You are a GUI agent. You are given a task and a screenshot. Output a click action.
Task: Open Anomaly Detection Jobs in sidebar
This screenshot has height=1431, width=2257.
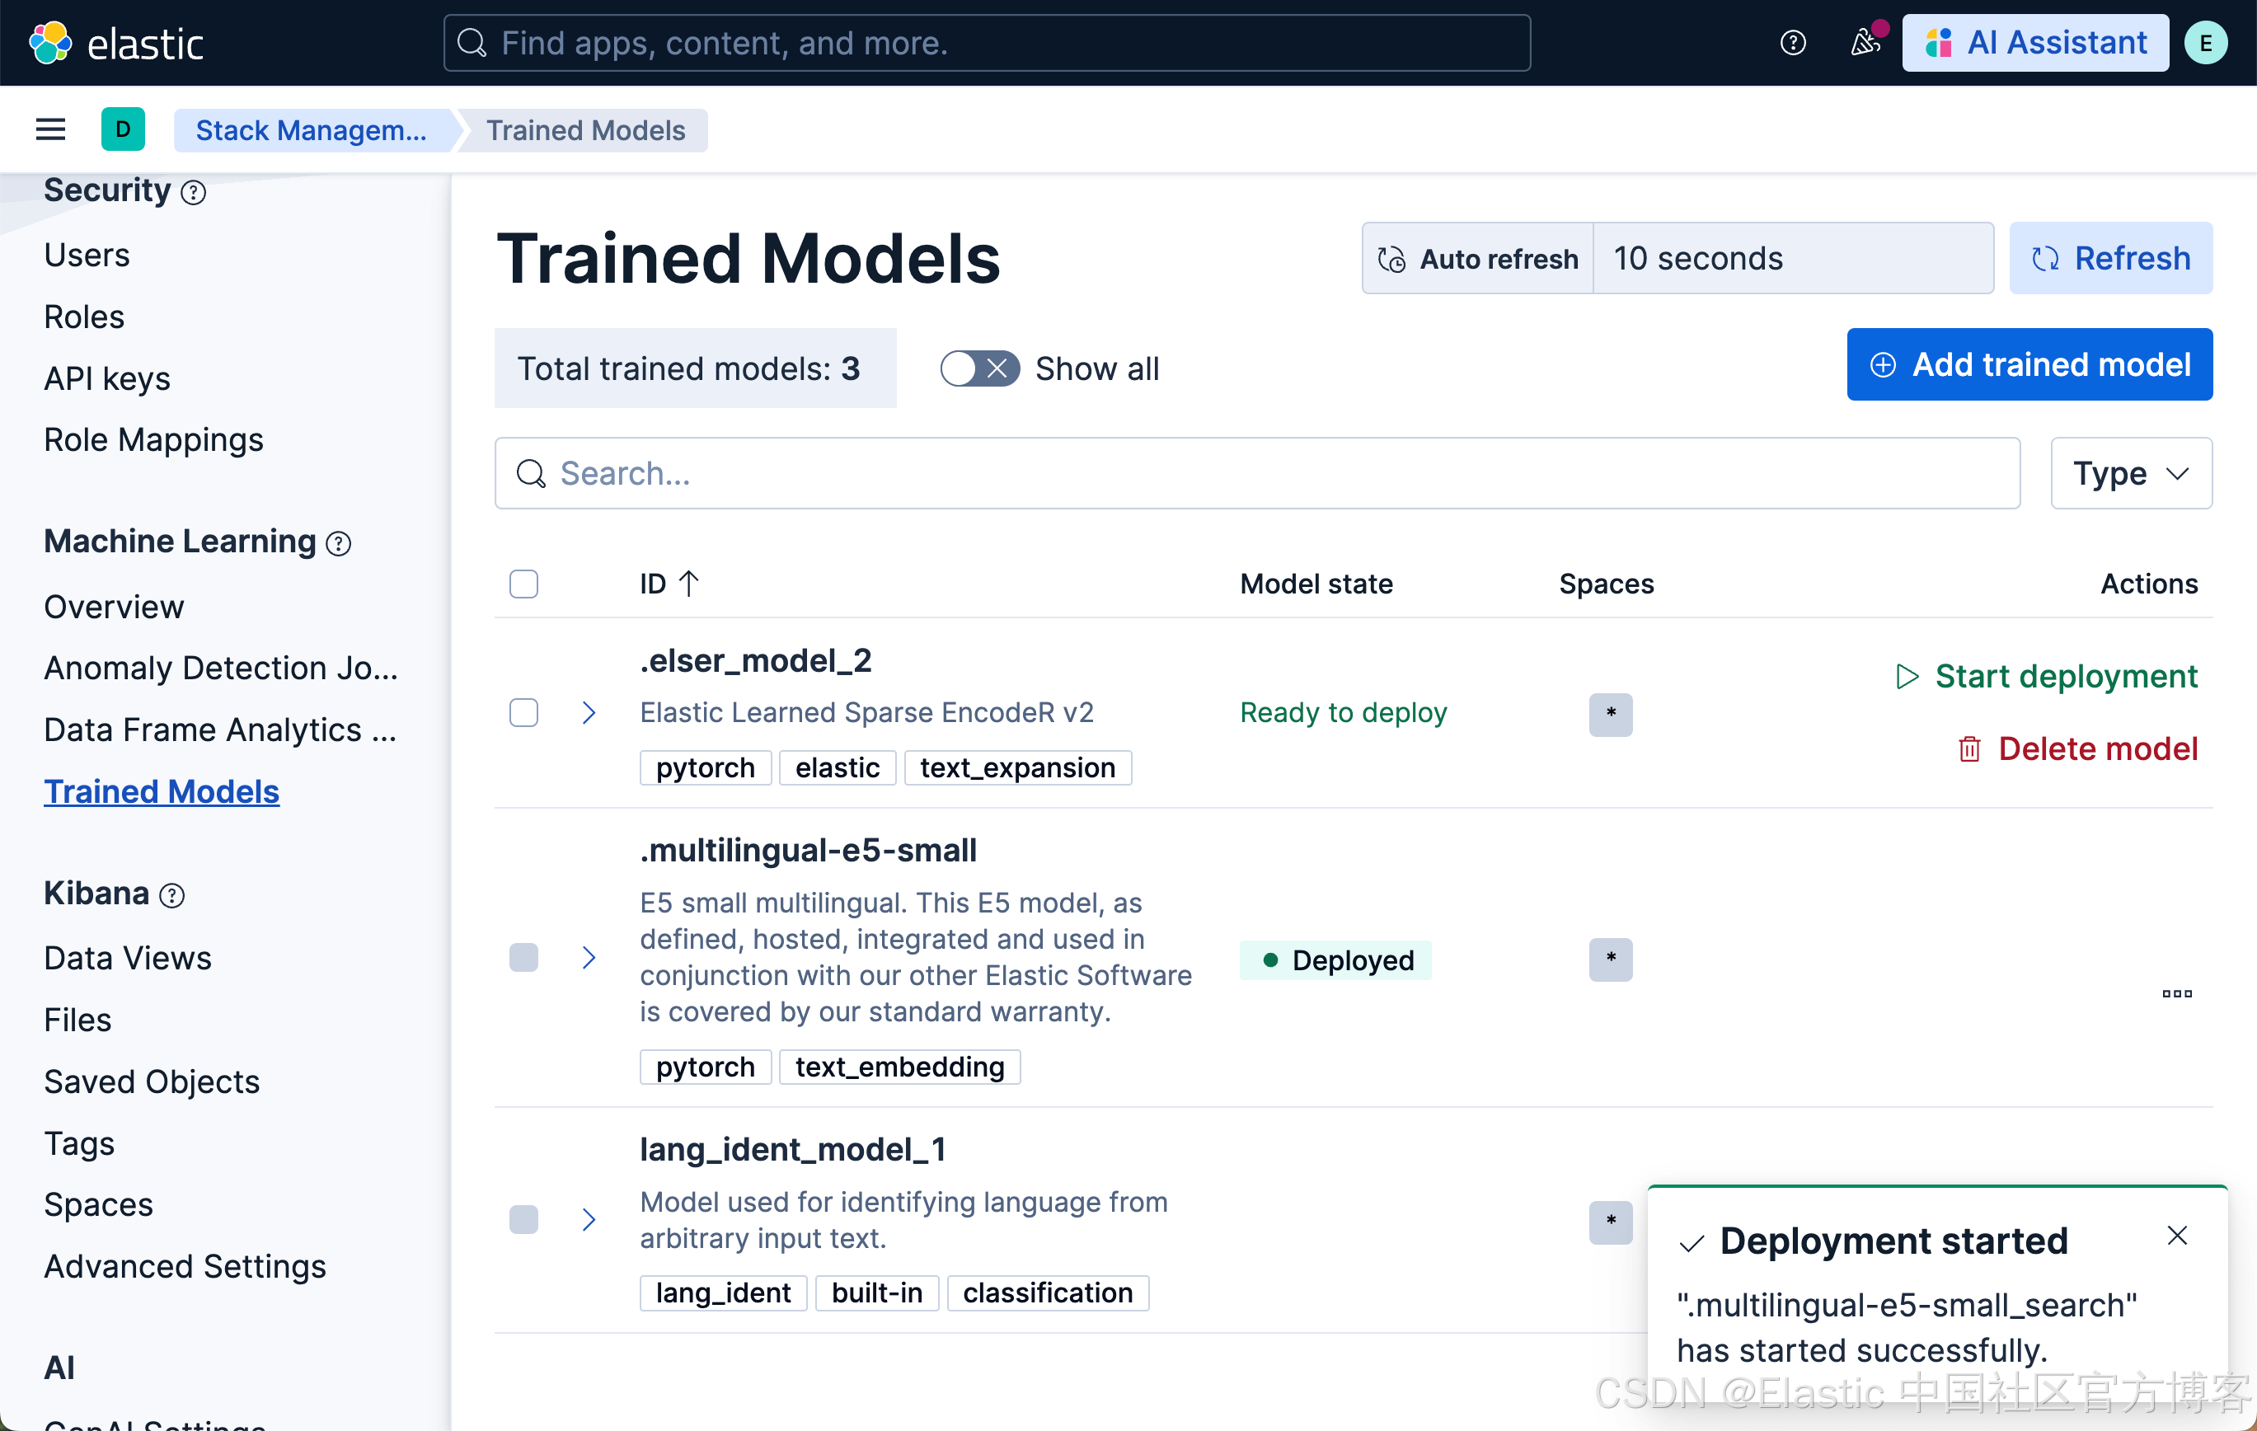pos(220,669)
